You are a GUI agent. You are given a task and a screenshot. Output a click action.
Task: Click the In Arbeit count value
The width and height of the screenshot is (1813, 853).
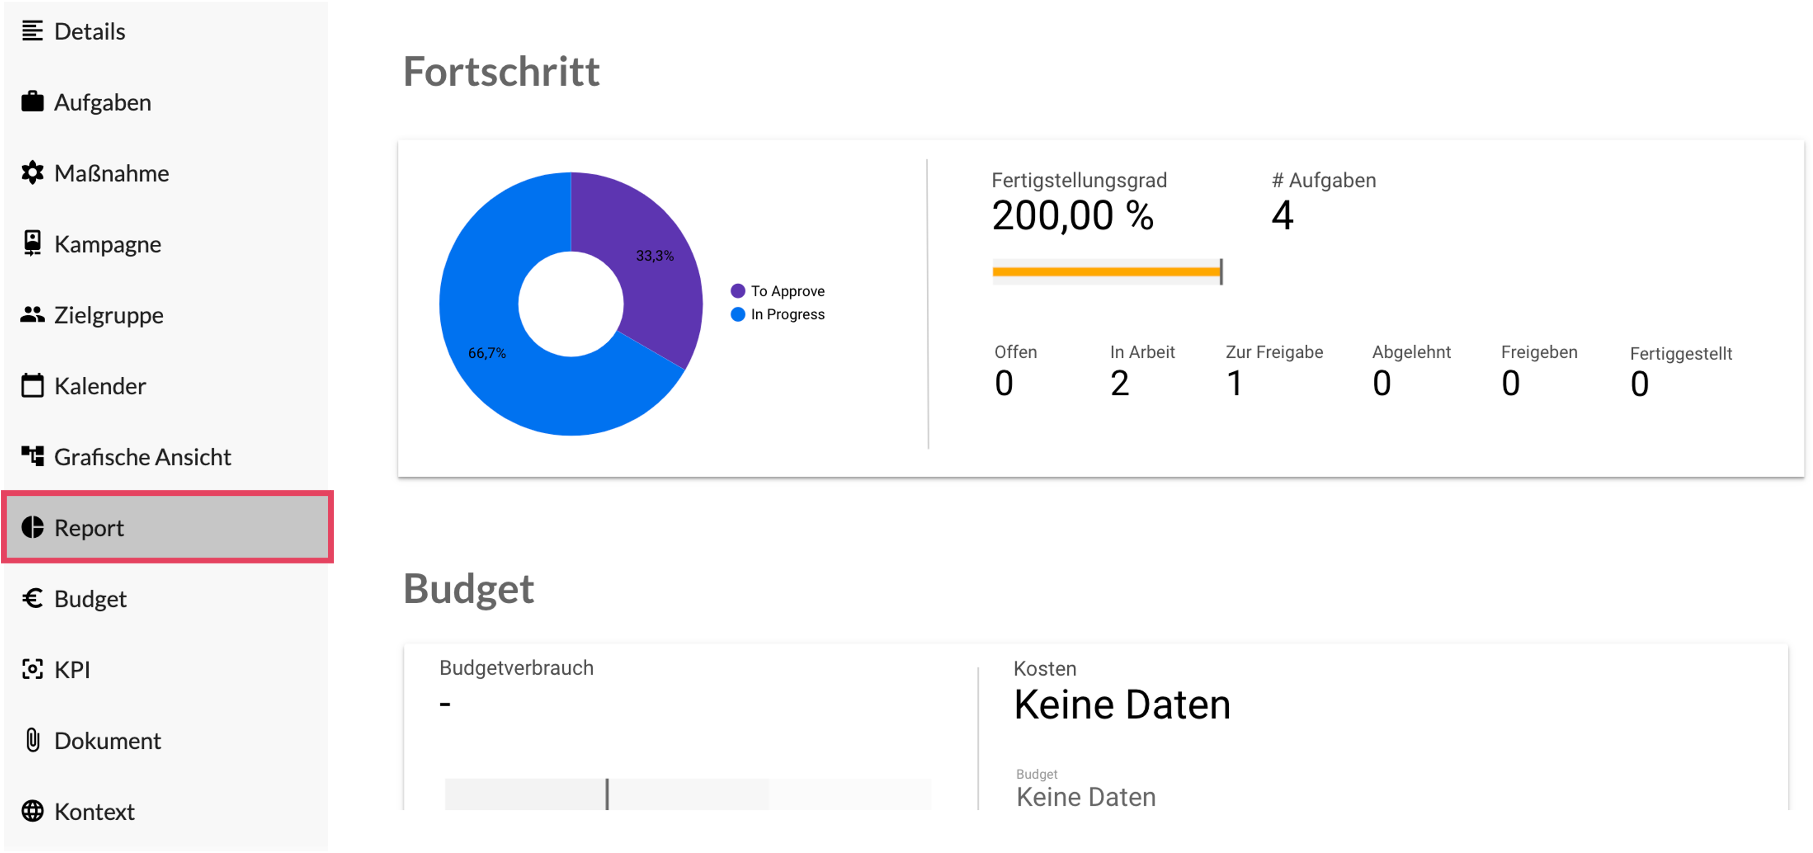coord(1119,383)
